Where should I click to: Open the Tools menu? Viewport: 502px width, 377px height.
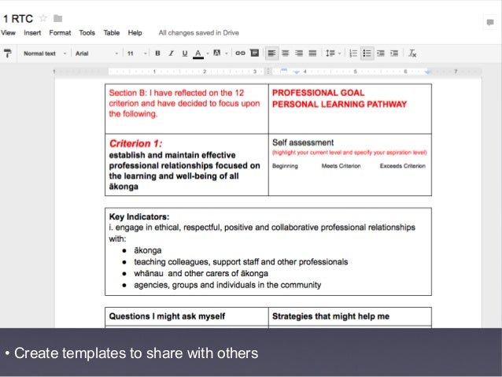[87, 33]
